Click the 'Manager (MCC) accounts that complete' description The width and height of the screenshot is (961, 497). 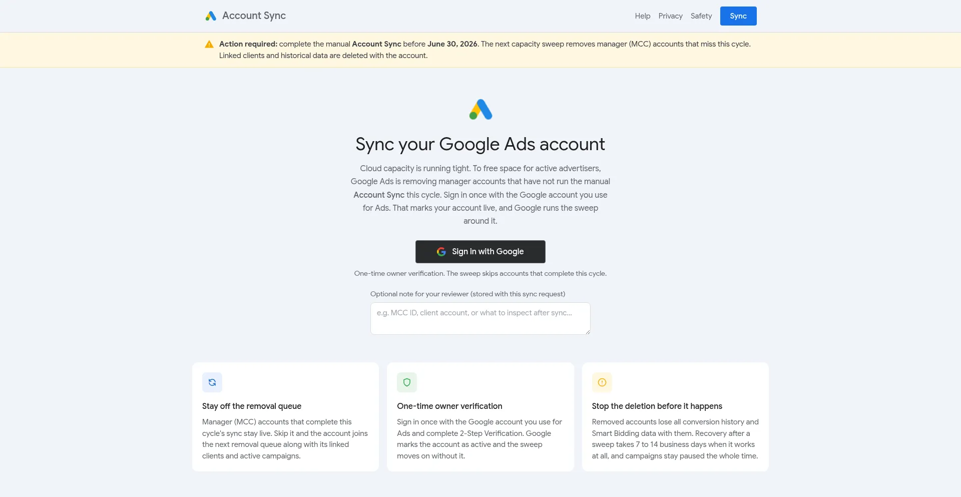click(285, 439)
